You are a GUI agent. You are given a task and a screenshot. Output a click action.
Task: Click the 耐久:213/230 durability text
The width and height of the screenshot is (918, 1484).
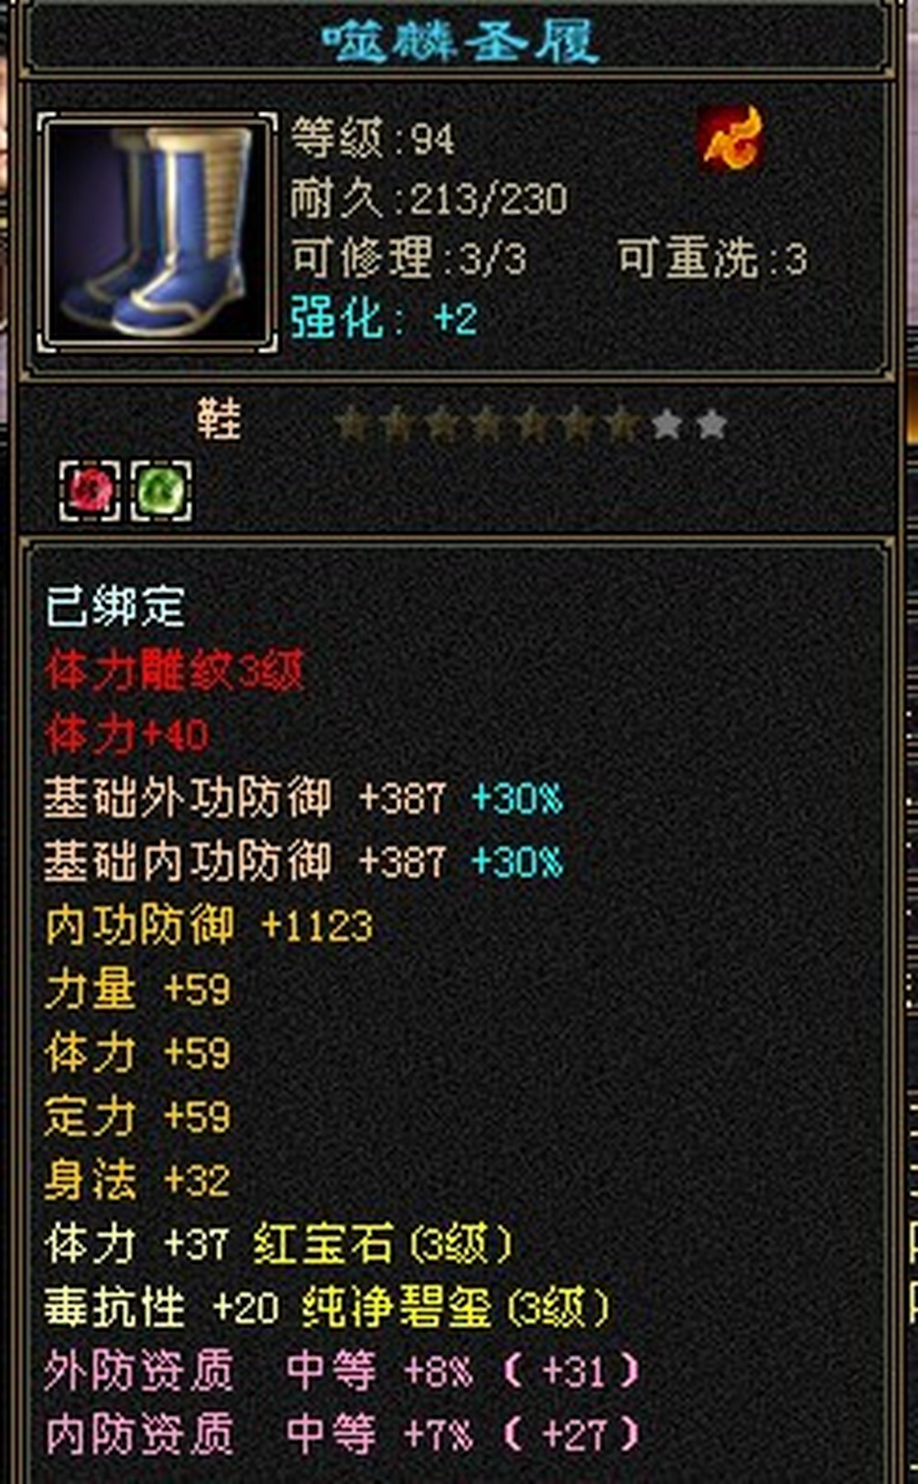pos(429,199)
